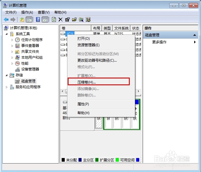Open the 更多操作 submenu arrow
This screenshot has height=172, width=201.
point(195,42)
